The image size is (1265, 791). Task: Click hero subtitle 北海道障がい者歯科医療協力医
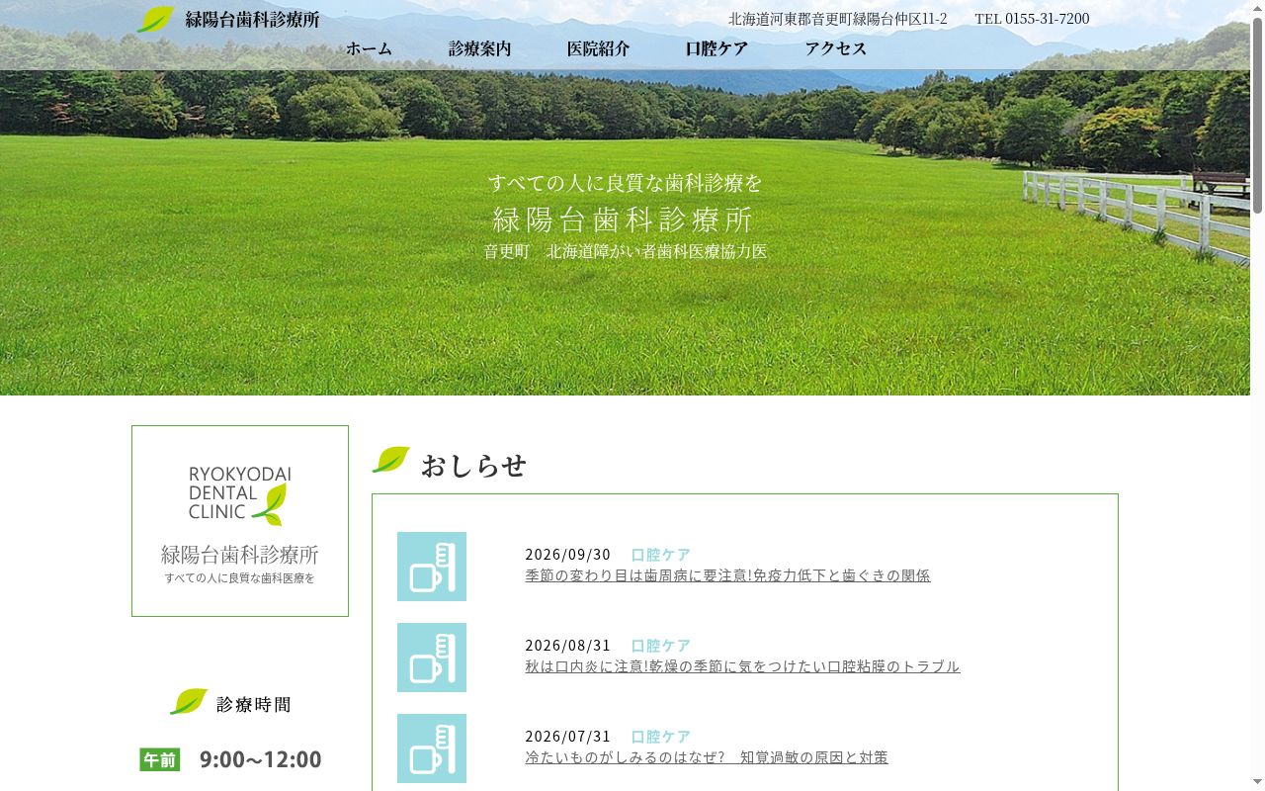tap(657, 251)
